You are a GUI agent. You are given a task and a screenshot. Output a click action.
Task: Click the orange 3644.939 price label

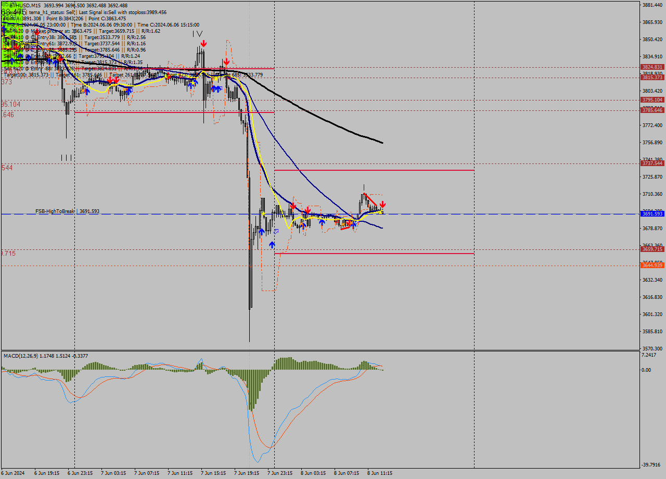pyautogui.click(x=652, y=266)
